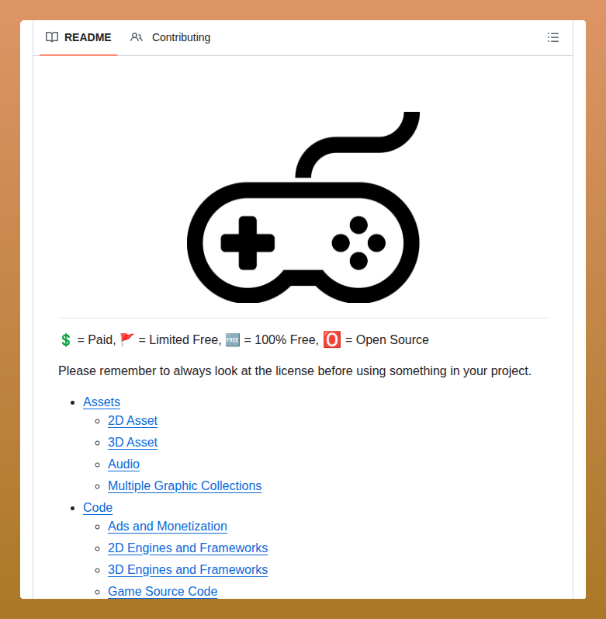The image size is (606, 619).
Task: Open the Ads and Monetization link
Action: tap(168, 527)
